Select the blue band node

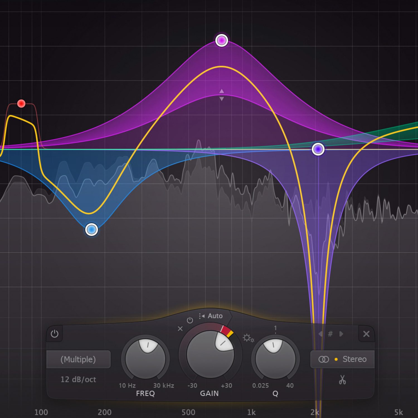(x=91, y=230)
